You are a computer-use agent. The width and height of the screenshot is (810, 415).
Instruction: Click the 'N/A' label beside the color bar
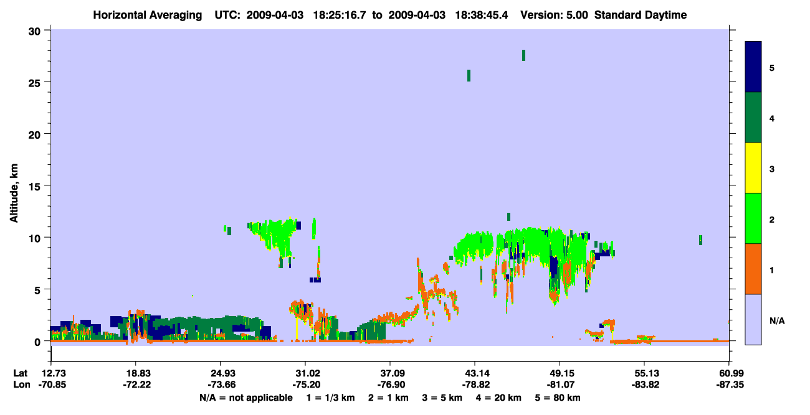click(776, 320)
